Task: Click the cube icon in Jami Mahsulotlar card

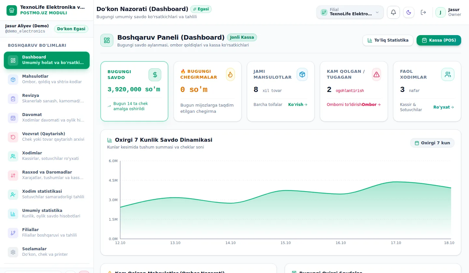Action: pos(302,74)
